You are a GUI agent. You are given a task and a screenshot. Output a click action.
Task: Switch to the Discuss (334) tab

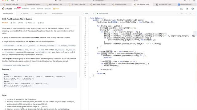tap(41, 13)
